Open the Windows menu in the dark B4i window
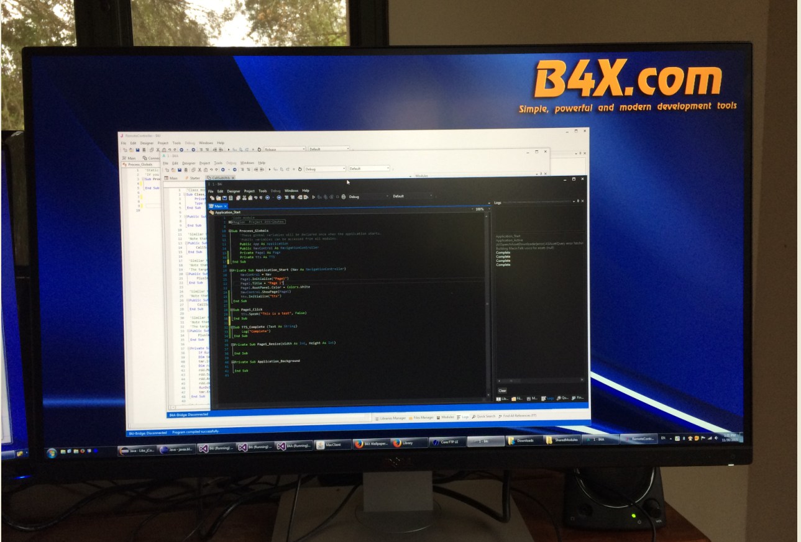 tap(291, 191)
